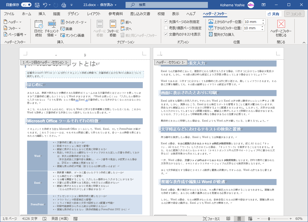The width and height of the screenshot is (308, 222).
Task: Click the zoom out minus button
Action: (258, 219)
